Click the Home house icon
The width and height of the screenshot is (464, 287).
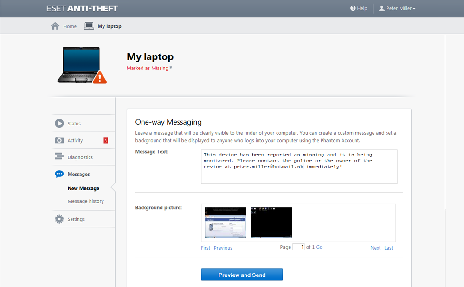click(55, 26)
